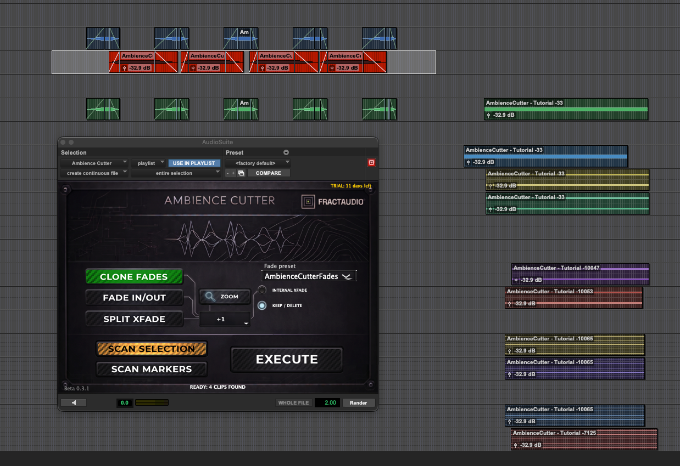Toggle the WHOLE FILE button
Screen dimensions: 680x466
[294, 402]
